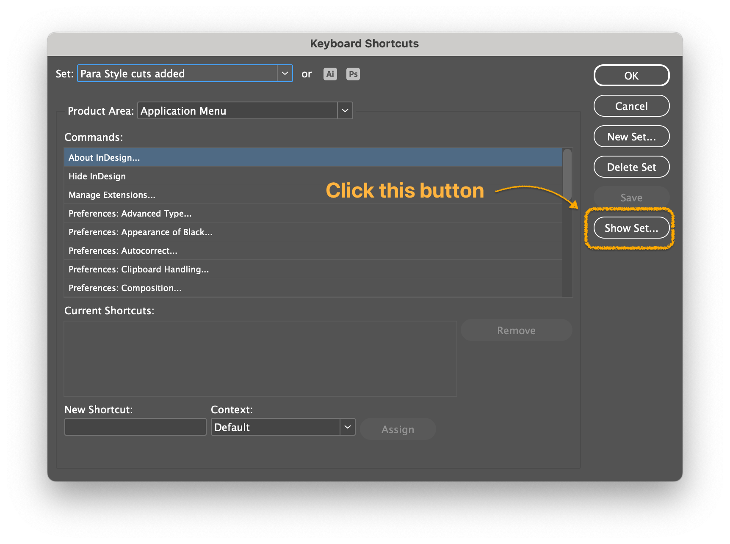Open the Product Area dropdown
Viewport: 730px width, 544px height.
point(345,110)
